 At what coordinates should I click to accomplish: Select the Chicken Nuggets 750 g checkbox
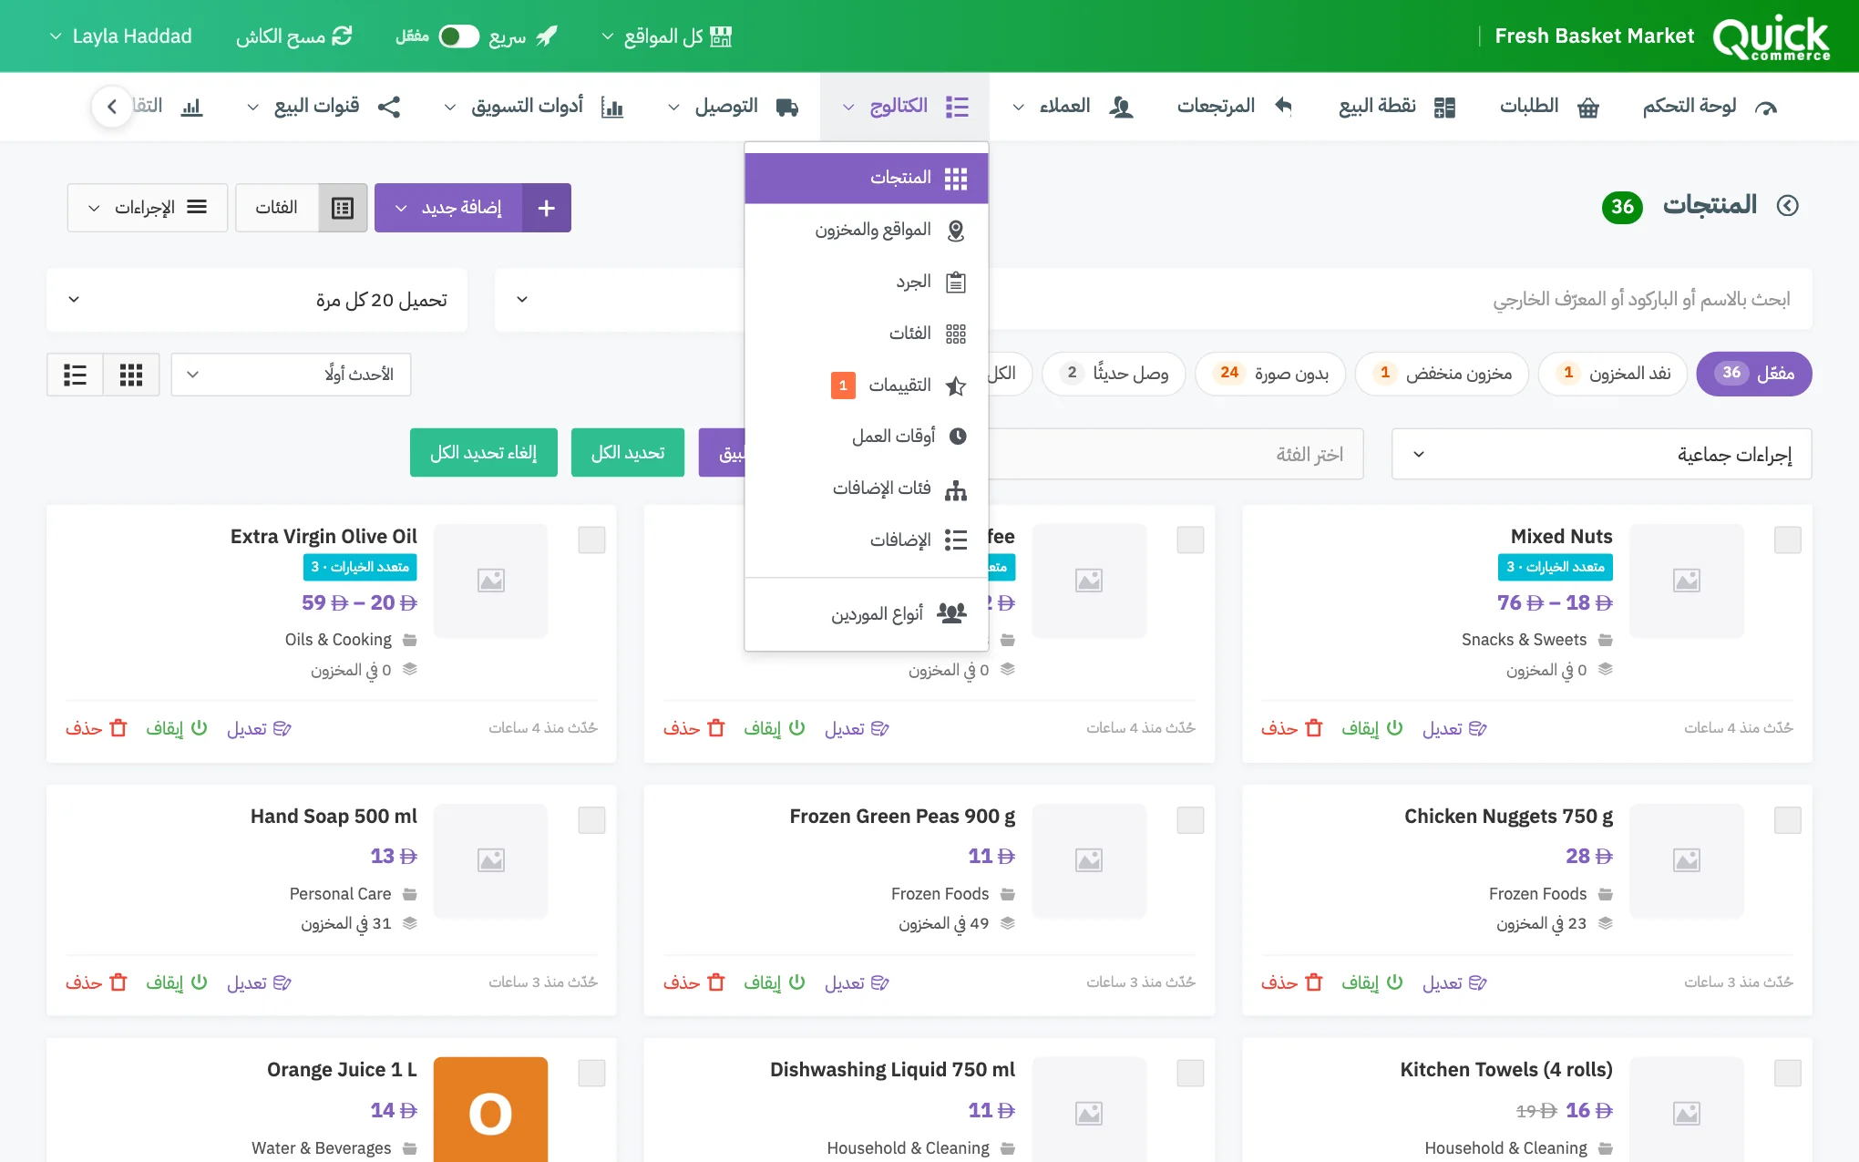1788,820
